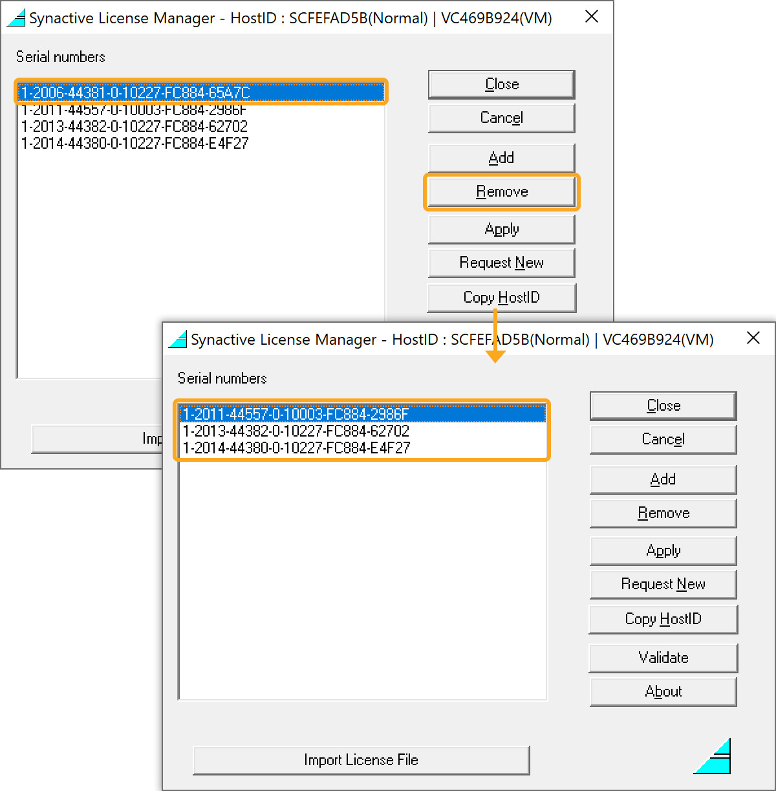Click the Synactive logo icon in back window title bar
This screenshot has width=776, height=791.
16,17
